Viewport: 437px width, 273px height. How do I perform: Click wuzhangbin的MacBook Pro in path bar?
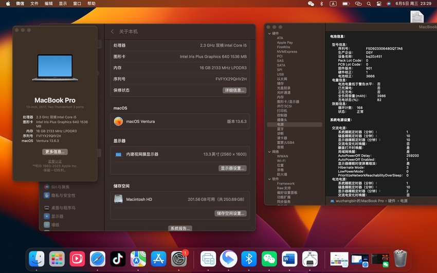(x=359, y=201)
